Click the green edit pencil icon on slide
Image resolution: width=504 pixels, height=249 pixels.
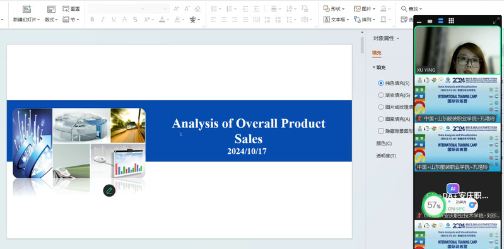point(109,190)
